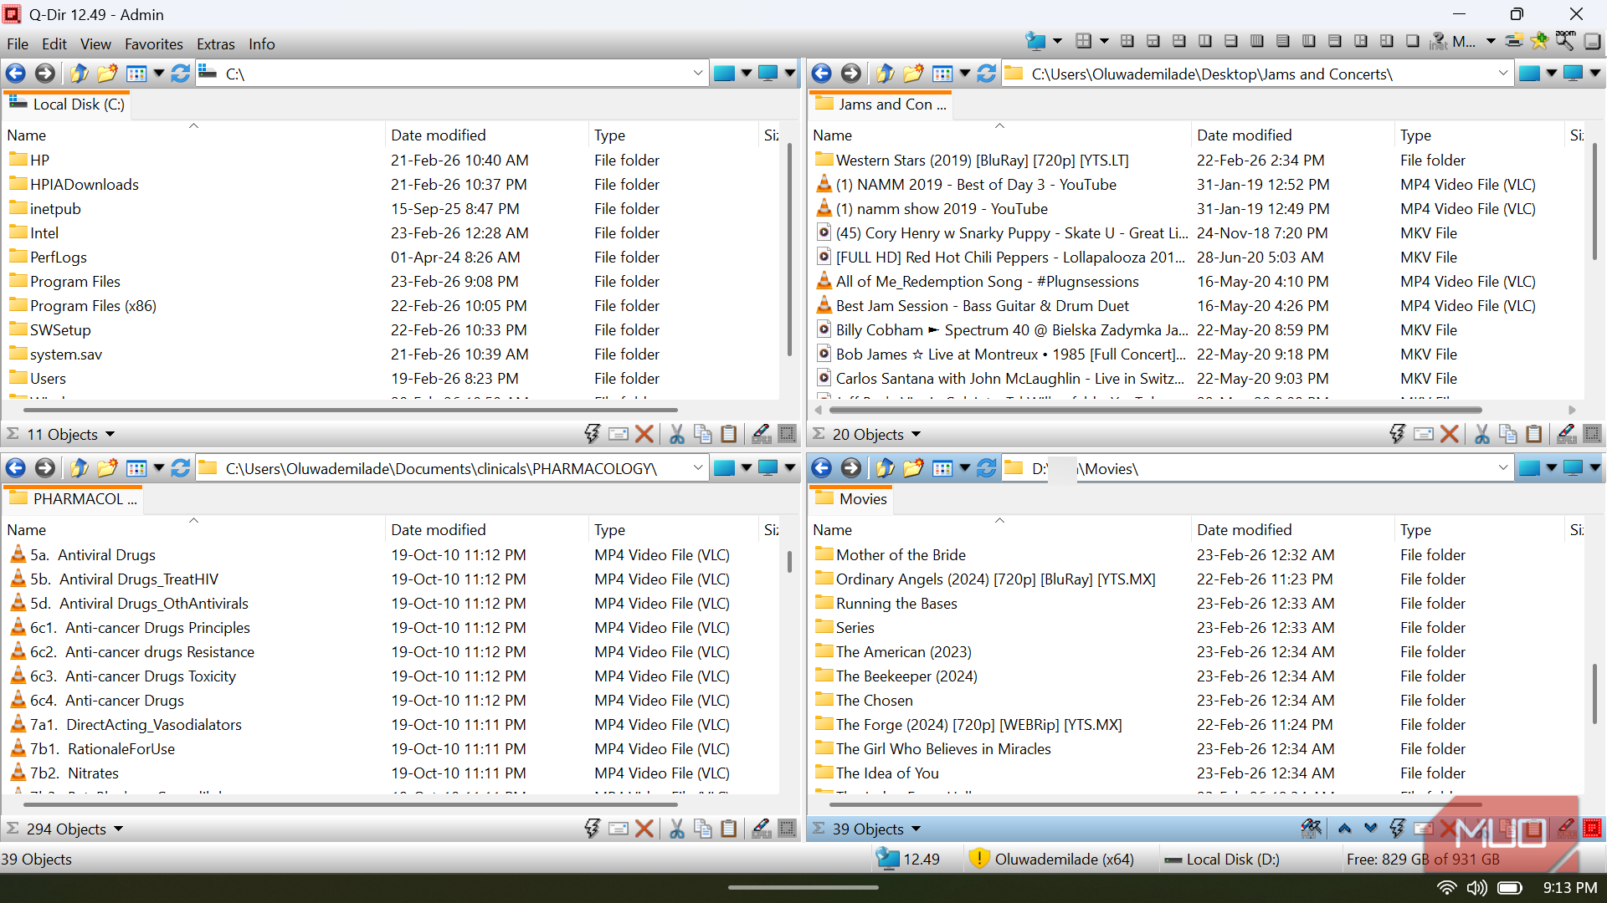Cut selection in Jams and Concerts pane
The width and height of the screenshot is (1607, 903).
[1481, 434]
